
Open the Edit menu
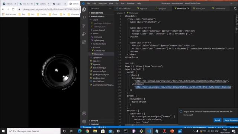(94, 3)
